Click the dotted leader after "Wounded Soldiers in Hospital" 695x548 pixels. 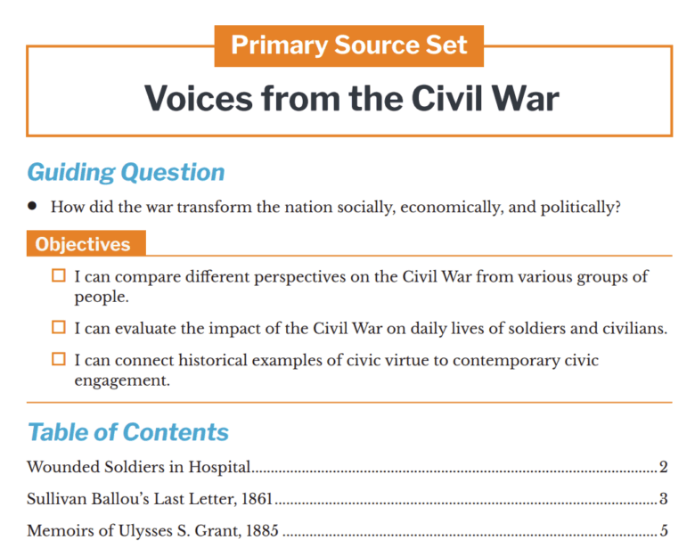coord(454,468)
